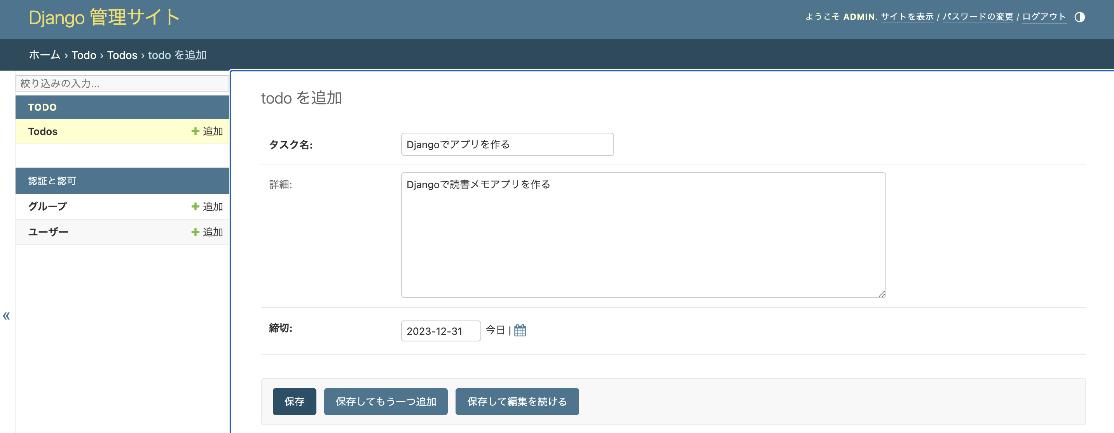The height and width of the screenshot is (433, 1114).
Task: Open サイトを表示 link
Action: tap(907, 16)
